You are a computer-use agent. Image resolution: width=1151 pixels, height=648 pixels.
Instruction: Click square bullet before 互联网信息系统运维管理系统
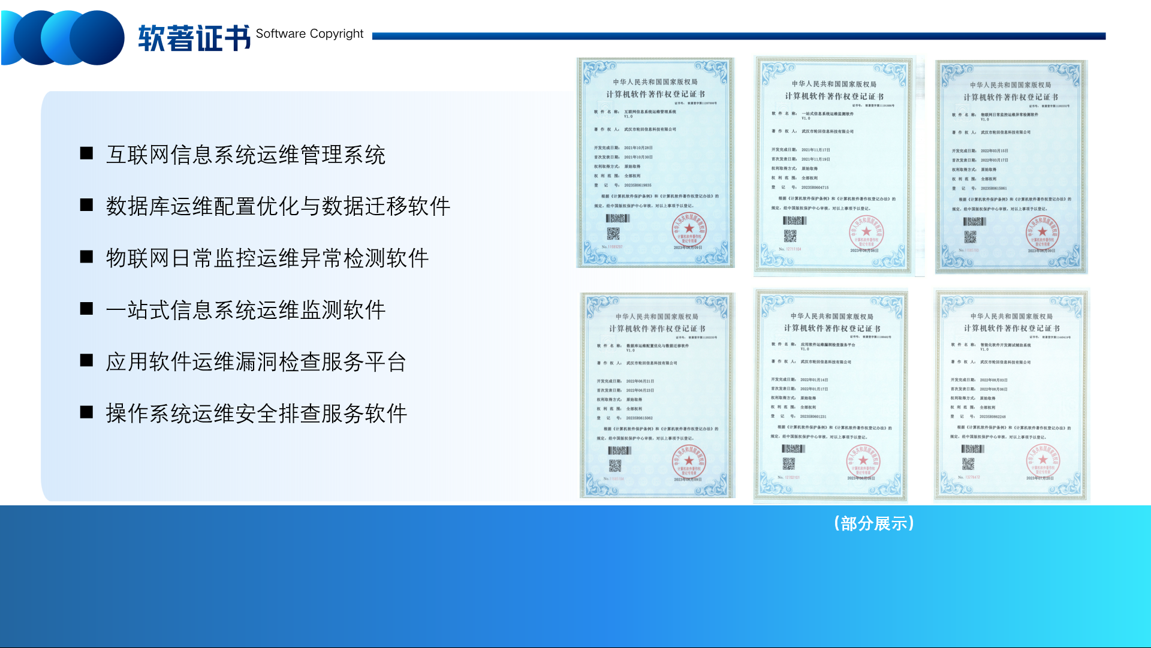pos(87,153)
